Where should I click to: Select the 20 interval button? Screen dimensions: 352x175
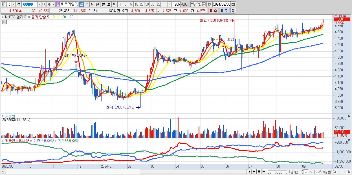(142, 4)
